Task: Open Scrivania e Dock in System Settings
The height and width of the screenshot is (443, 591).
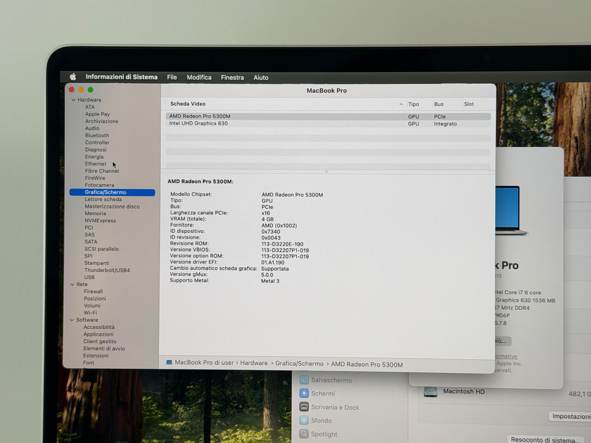Action: point(329,407)
